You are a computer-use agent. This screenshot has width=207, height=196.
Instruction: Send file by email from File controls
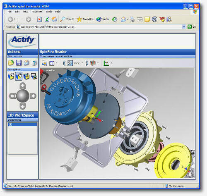tap(26, 63)
